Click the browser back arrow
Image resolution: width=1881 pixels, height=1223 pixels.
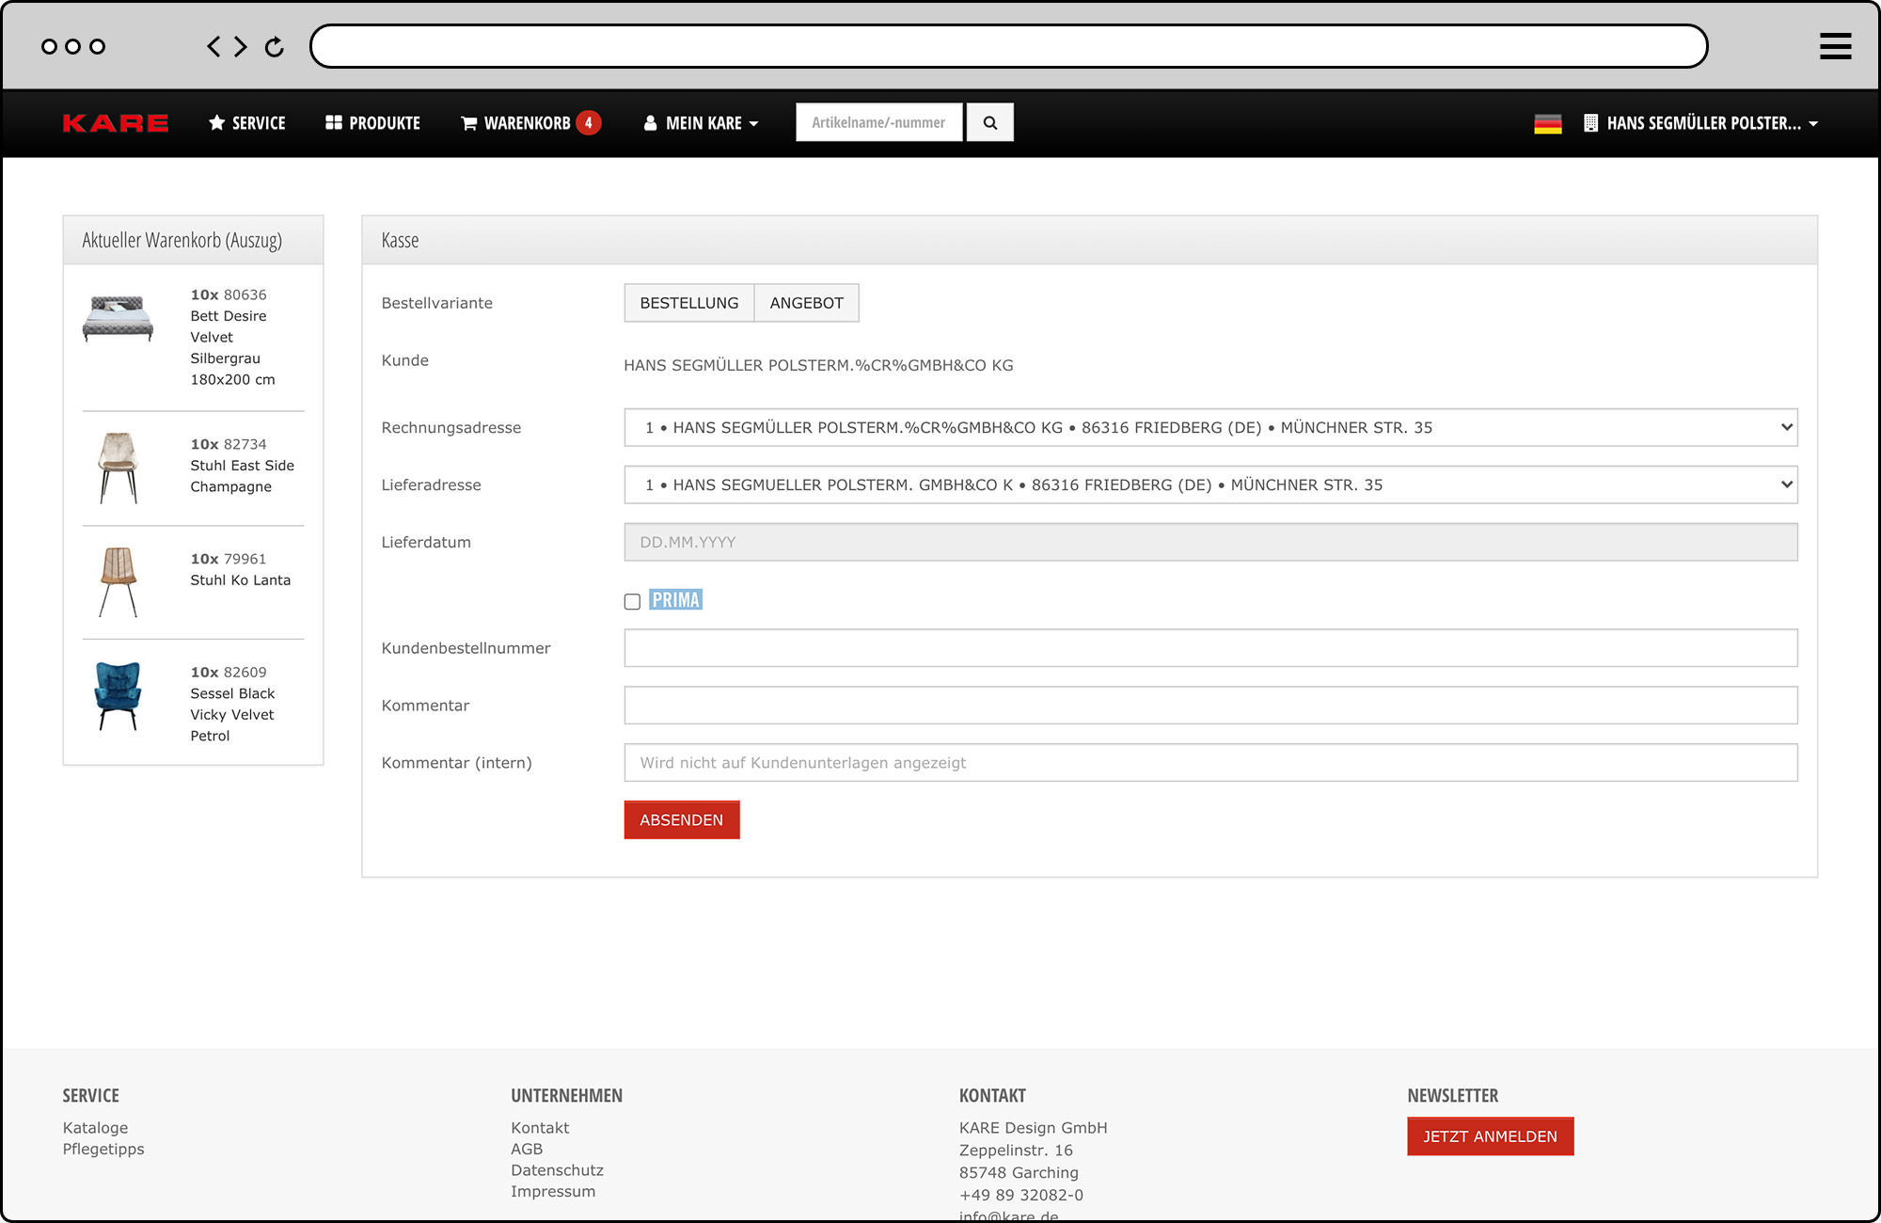pyautogui.click(x=214, y=47)
